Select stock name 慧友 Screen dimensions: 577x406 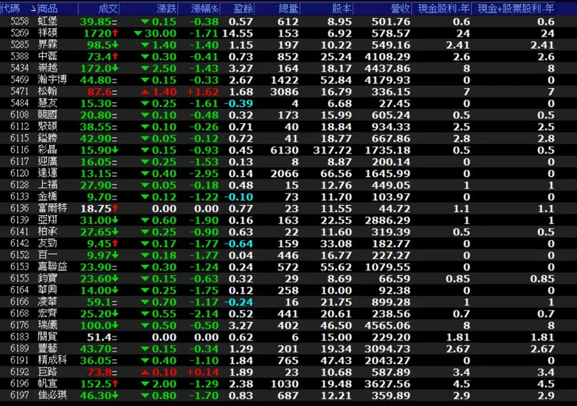[48, 104]
